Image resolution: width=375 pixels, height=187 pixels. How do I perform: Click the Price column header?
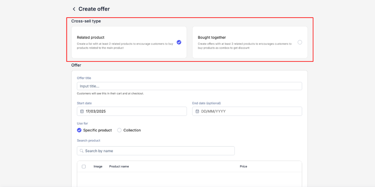tap(243, 166)
